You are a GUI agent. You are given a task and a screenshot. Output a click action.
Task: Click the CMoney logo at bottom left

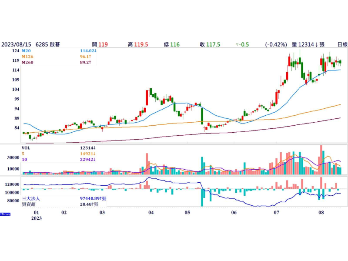coord(5,214)
